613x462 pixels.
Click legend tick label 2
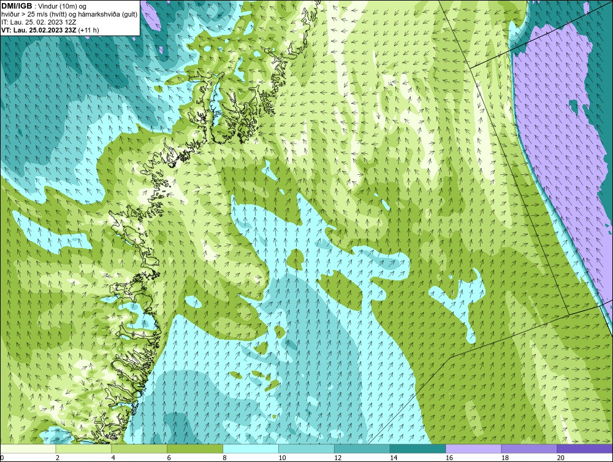[58, 458]
